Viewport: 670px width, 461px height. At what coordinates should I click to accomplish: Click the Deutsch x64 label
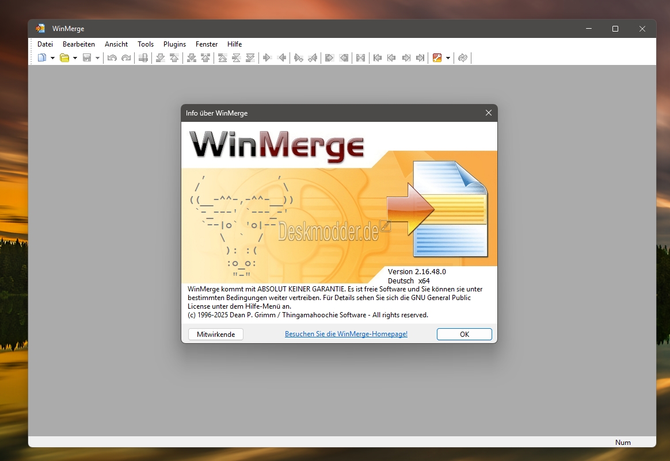coord(409,281)
